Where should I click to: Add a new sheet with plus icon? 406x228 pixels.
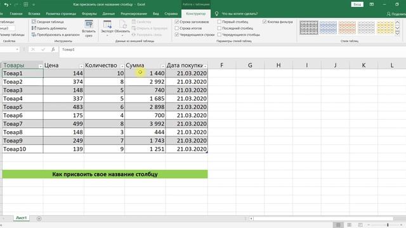pyautogui.click(x=39, y=218)
